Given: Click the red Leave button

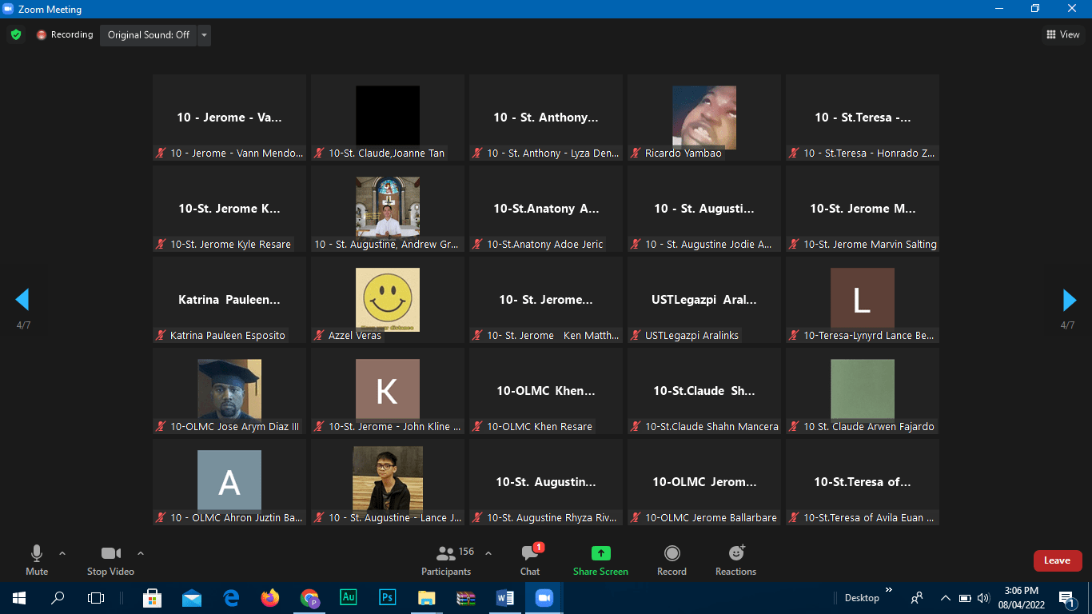Looking at the screenshot, I should (1057, 560).
